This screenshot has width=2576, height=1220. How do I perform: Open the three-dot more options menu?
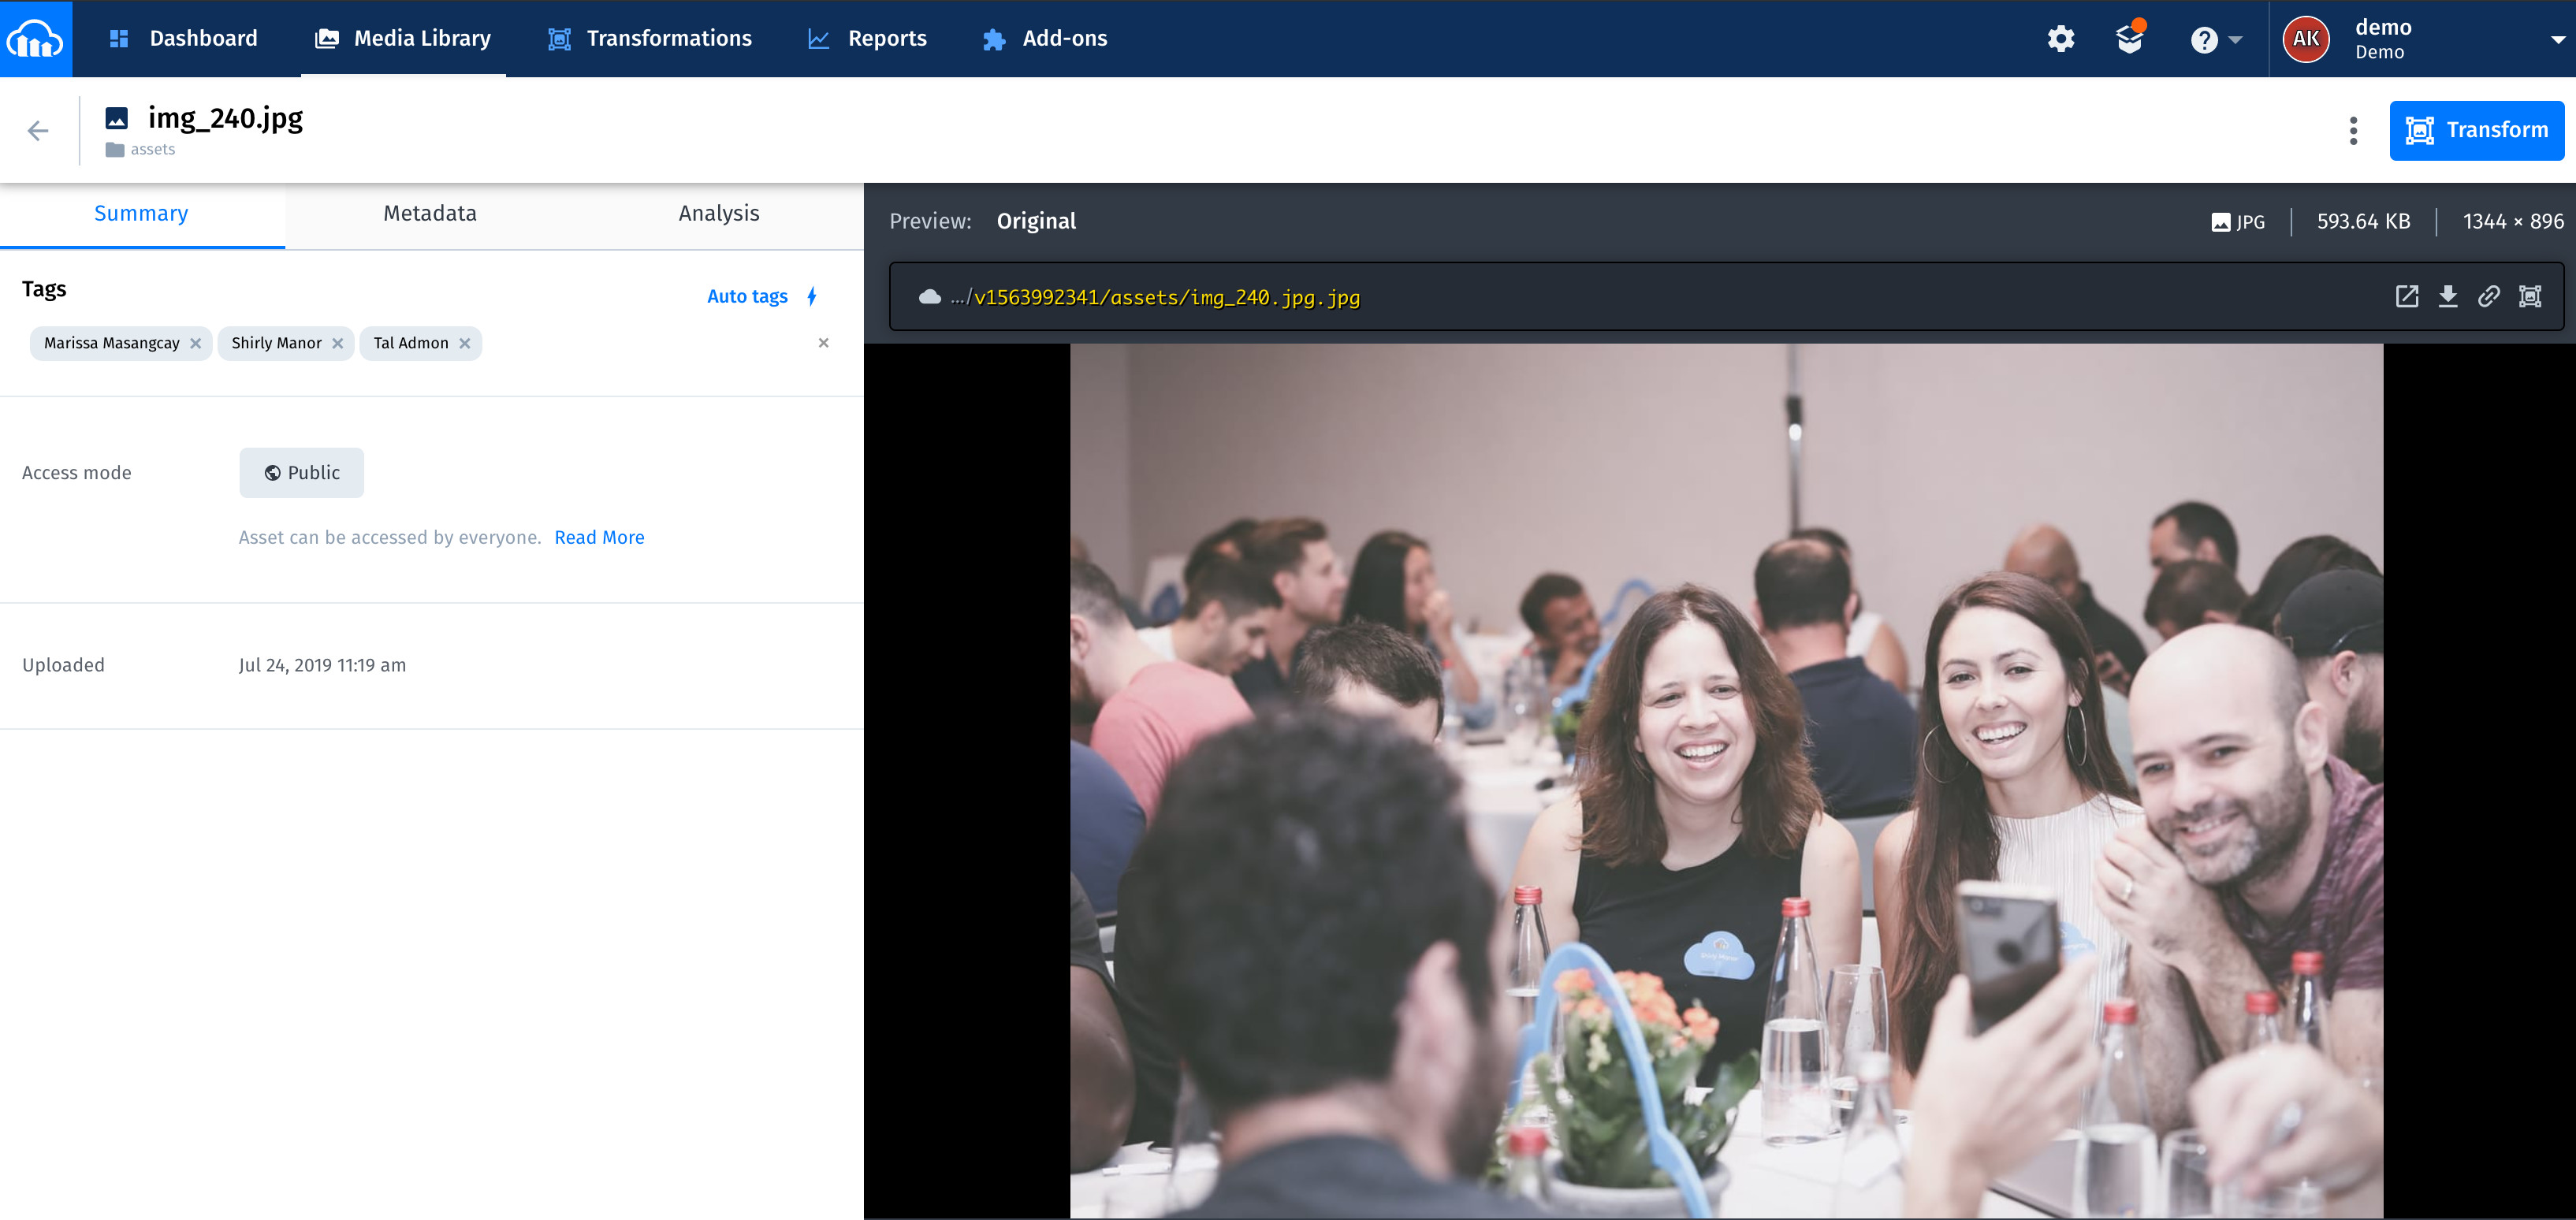click(x=2353, y=131)
